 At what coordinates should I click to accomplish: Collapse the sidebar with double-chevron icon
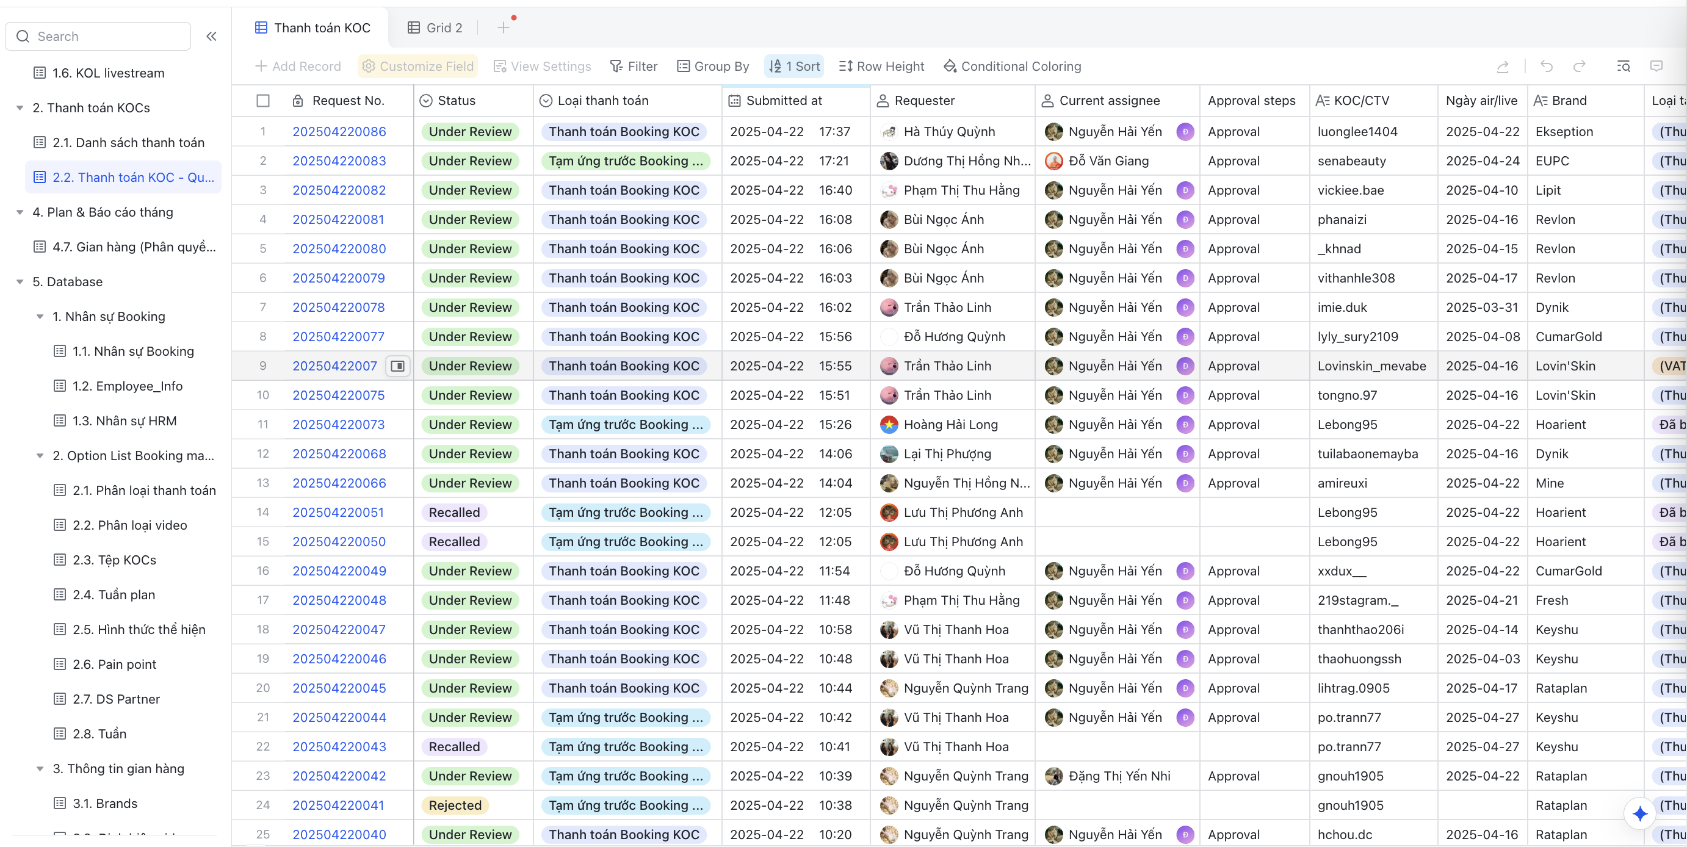[x=211, y=36]
